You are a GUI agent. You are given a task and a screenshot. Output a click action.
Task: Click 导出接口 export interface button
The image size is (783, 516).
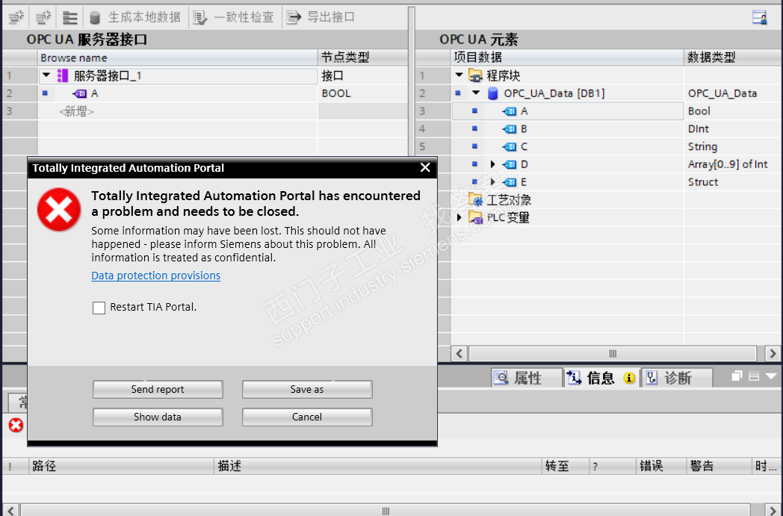[321, 17]
